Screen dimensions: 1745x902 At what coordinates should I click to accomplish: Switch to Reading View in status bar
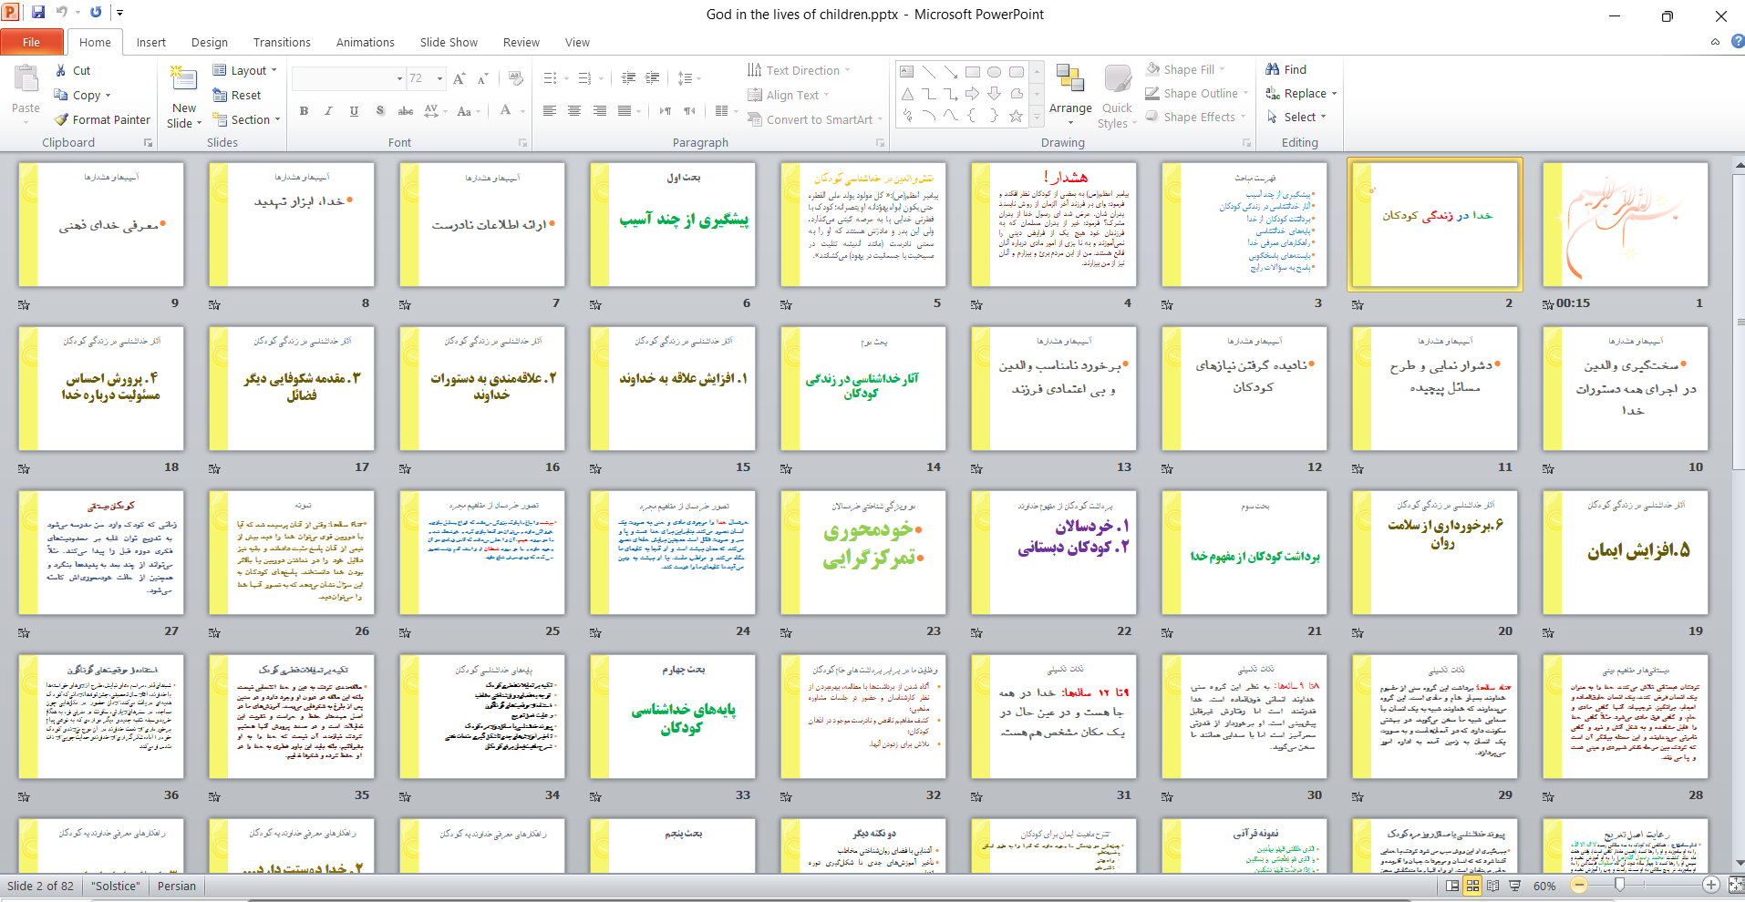coord(1493,886)
